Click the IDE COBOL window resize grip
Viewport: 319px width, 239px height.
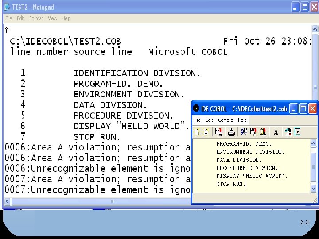click(315, 200)
